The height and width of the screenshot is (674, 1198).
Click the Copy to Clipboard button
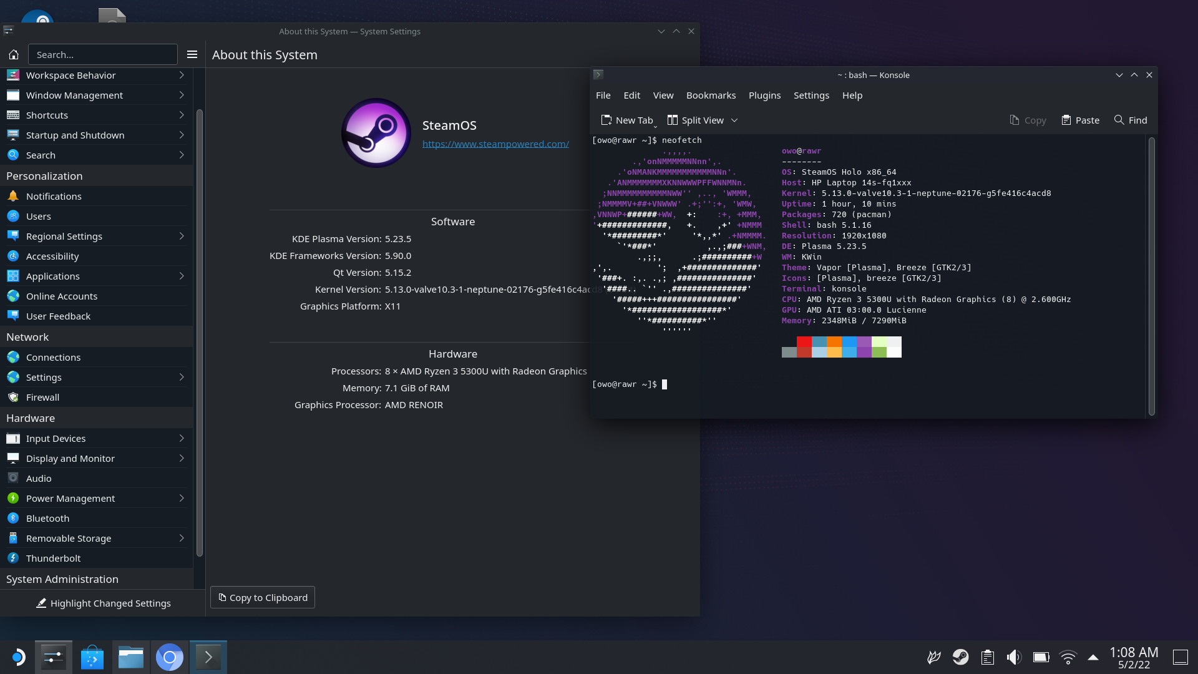[x=263, y=597]
